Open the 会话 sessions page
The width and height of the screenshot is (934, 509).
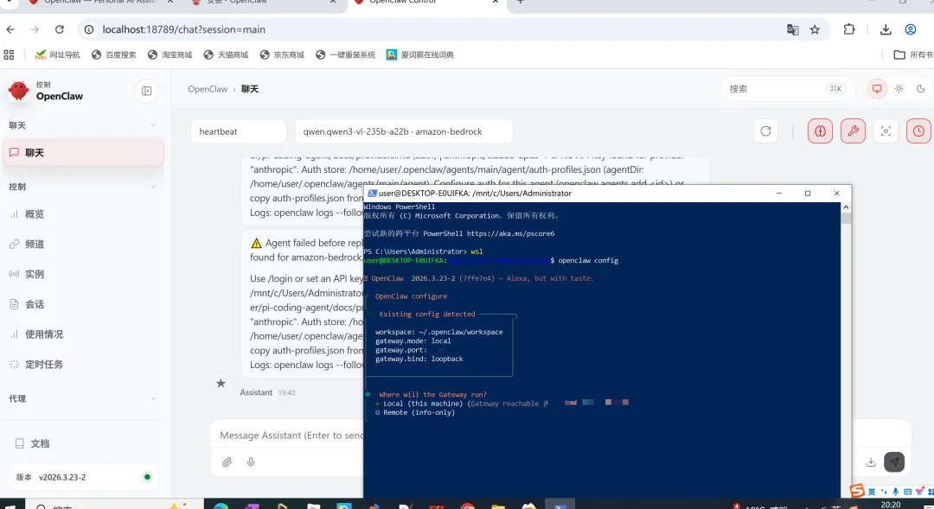click(83, 304)
